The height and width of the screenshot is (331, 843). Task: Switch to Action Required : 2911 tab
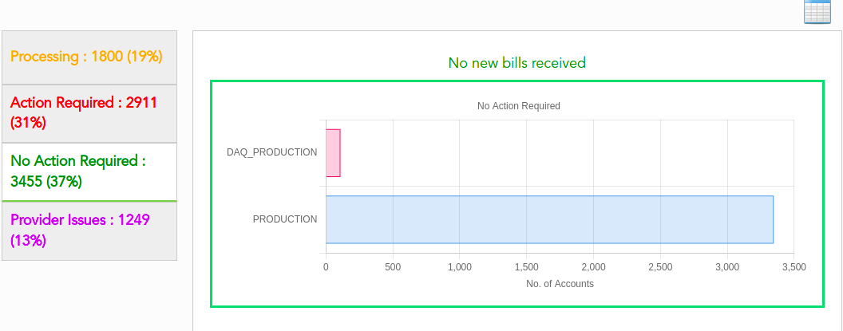click(89, 112)
